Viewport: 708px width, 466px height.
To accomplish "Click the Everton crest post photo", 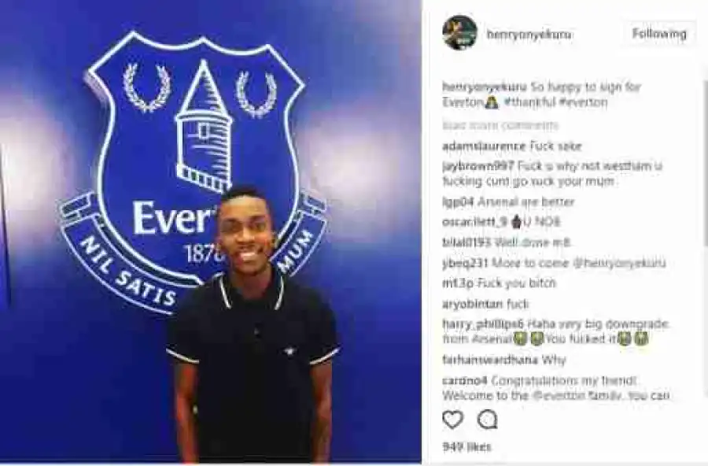I will point(210,231).
